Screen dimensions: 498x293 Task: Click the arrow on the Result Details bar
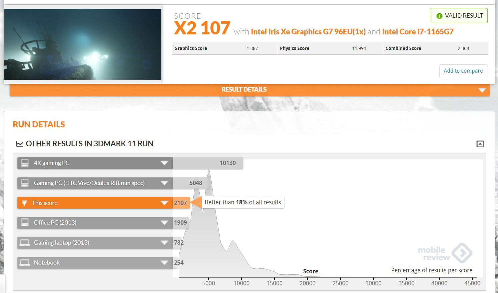[x=482, y=90]
